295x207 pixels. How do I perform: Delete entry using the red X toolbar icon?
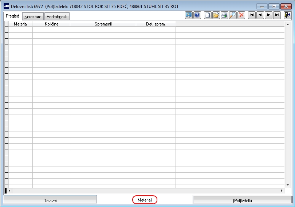[x=241, y=15]
